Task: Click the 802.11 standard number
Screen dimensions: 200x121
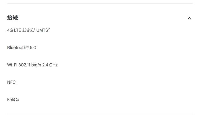Action: point(24,65)
